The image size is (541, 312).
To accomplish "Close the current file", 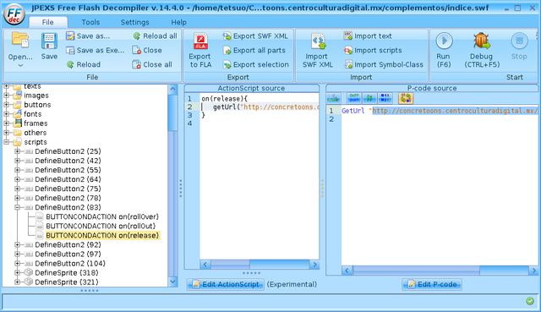I will [x=147, y=51].
